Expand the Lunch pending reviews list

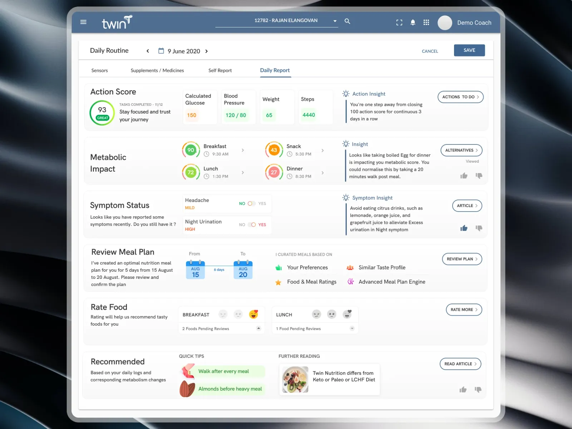tap(352, 328)
